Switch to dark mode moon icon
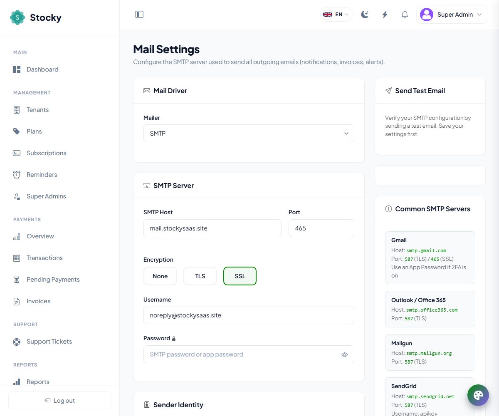499x416 pixels. tap(365, 15)
